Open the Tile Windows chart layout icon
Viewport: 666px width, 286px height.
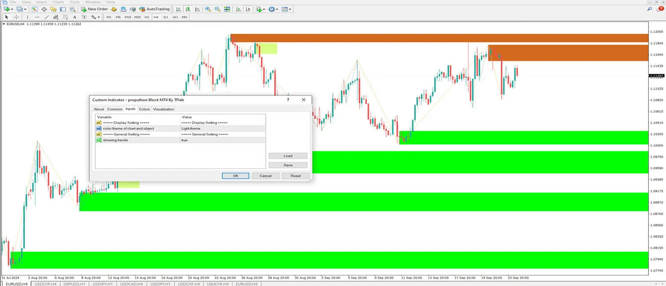227,9
